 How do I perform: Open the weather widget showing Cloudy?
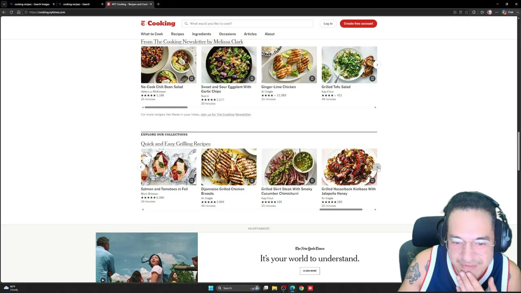point(11,288)
